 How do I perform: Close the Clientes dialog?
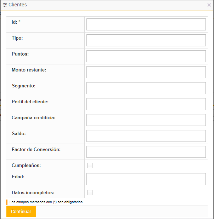(209, 5)
